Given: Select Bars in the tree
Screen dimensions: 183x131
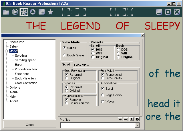Looking at the screenshot, I should click(18, 65).
